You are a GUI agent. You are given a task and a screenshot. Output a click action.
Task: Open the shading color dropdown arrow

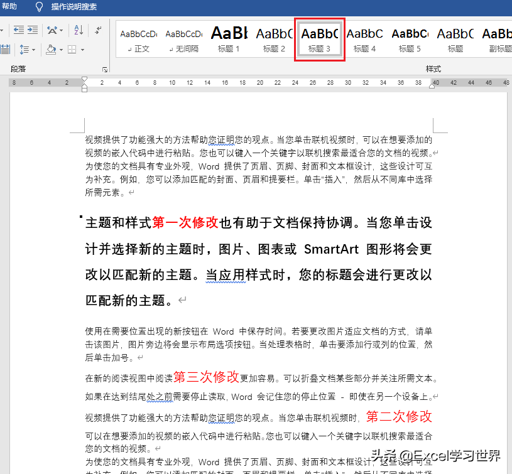[61, 50]
